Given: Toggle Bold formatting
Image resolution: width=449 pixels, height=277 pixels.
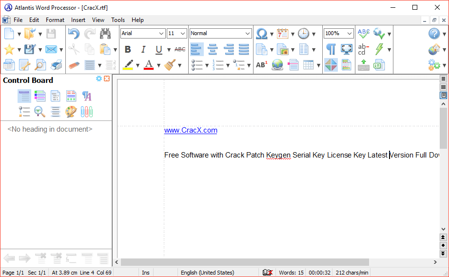Looking at the screenshot, I should (128, 49).
